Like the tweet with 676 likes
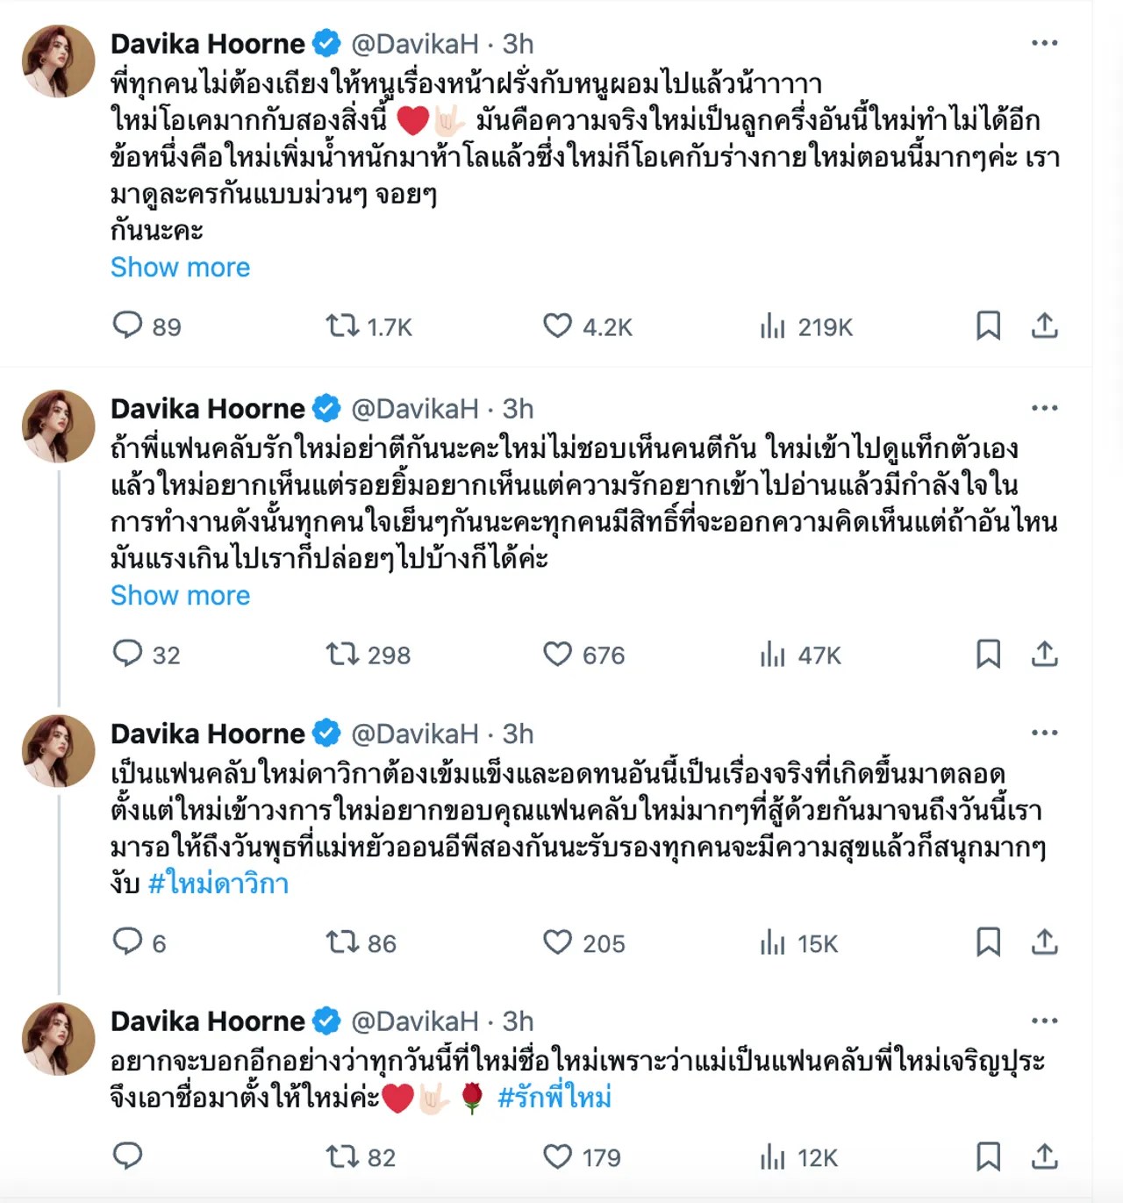This screenshot has width=1123, height=1203. point(557,655)
